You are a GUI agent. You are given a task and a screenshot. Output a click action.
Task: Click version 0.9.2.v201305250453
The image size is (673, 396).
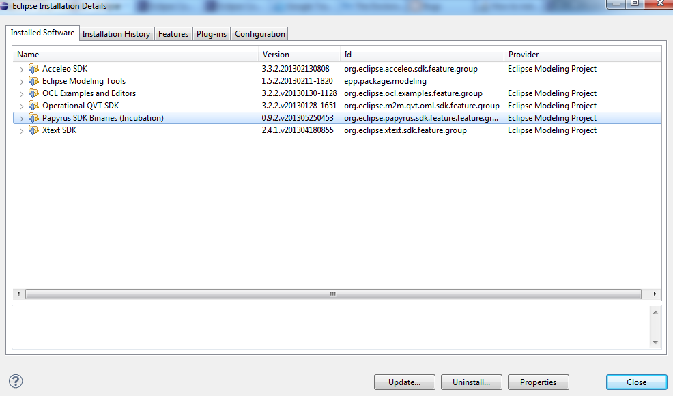[298, 118]
